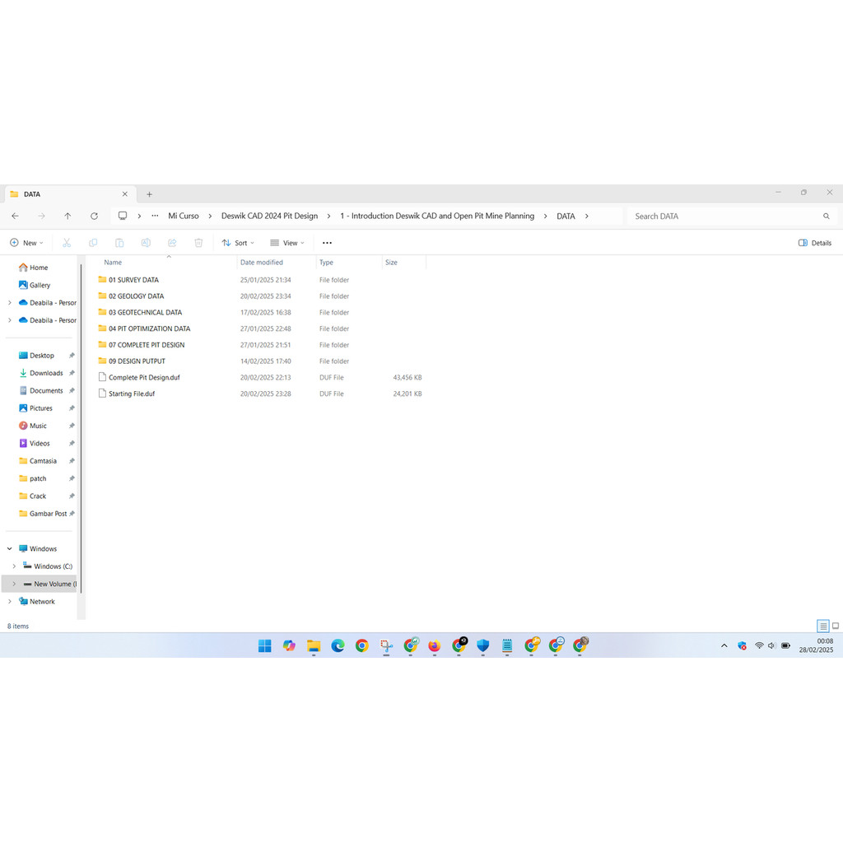The height and width of the screenshot is (843, 843).
Task: Click the This PC monitor icon in address bar
Action: click(x=123, y=216)
